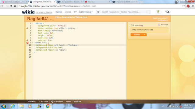Click the #FFF77D color value on line 2
The width and height of the screenshot is (195, 109).
[62, 26]
